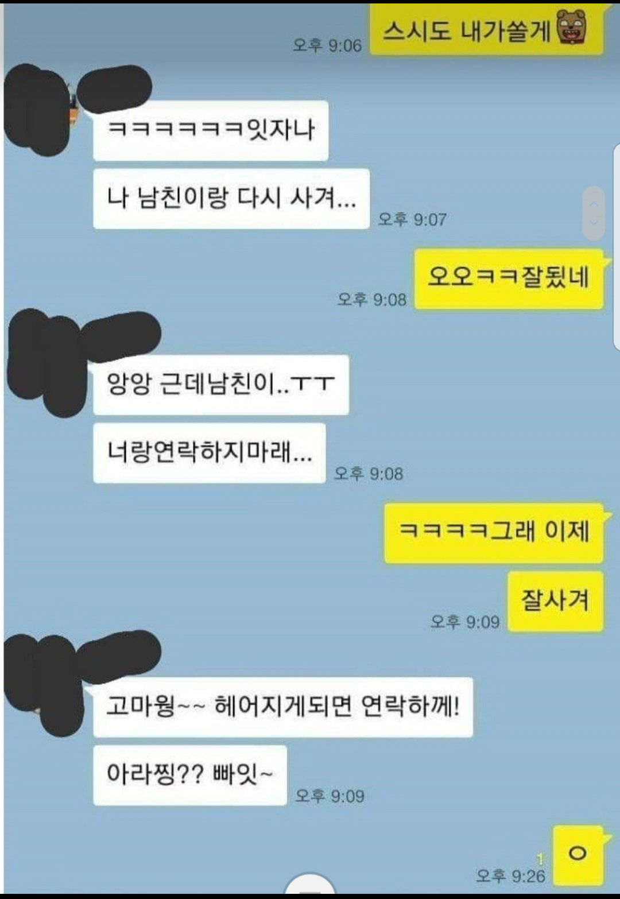
Task: Tap the unread count 1 beside the last message
Action: [540, 859]
